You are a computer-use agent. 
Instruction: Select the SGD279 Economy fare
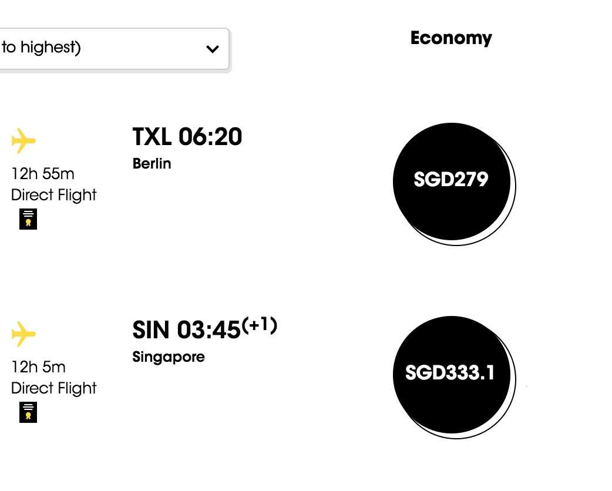coord(451,180)
